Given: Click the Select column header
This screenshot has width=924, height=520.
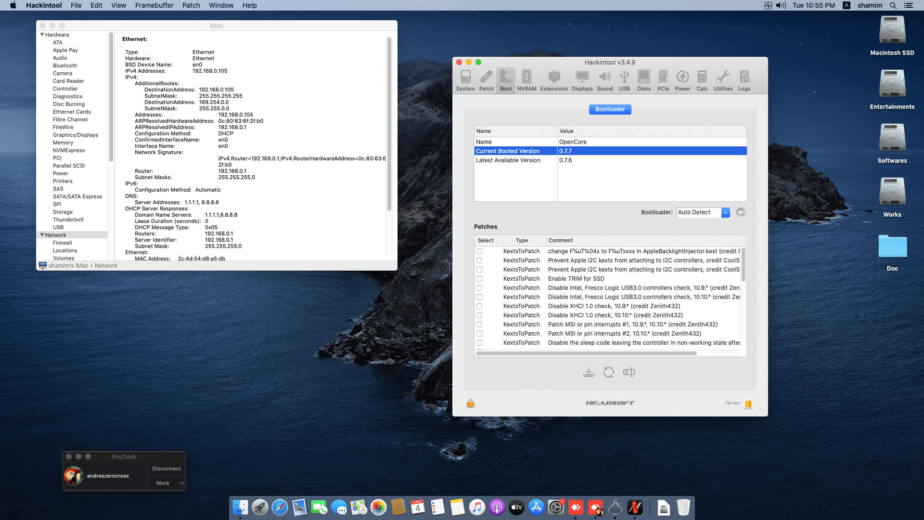Looking at the screenshot, I should point(486,240).
